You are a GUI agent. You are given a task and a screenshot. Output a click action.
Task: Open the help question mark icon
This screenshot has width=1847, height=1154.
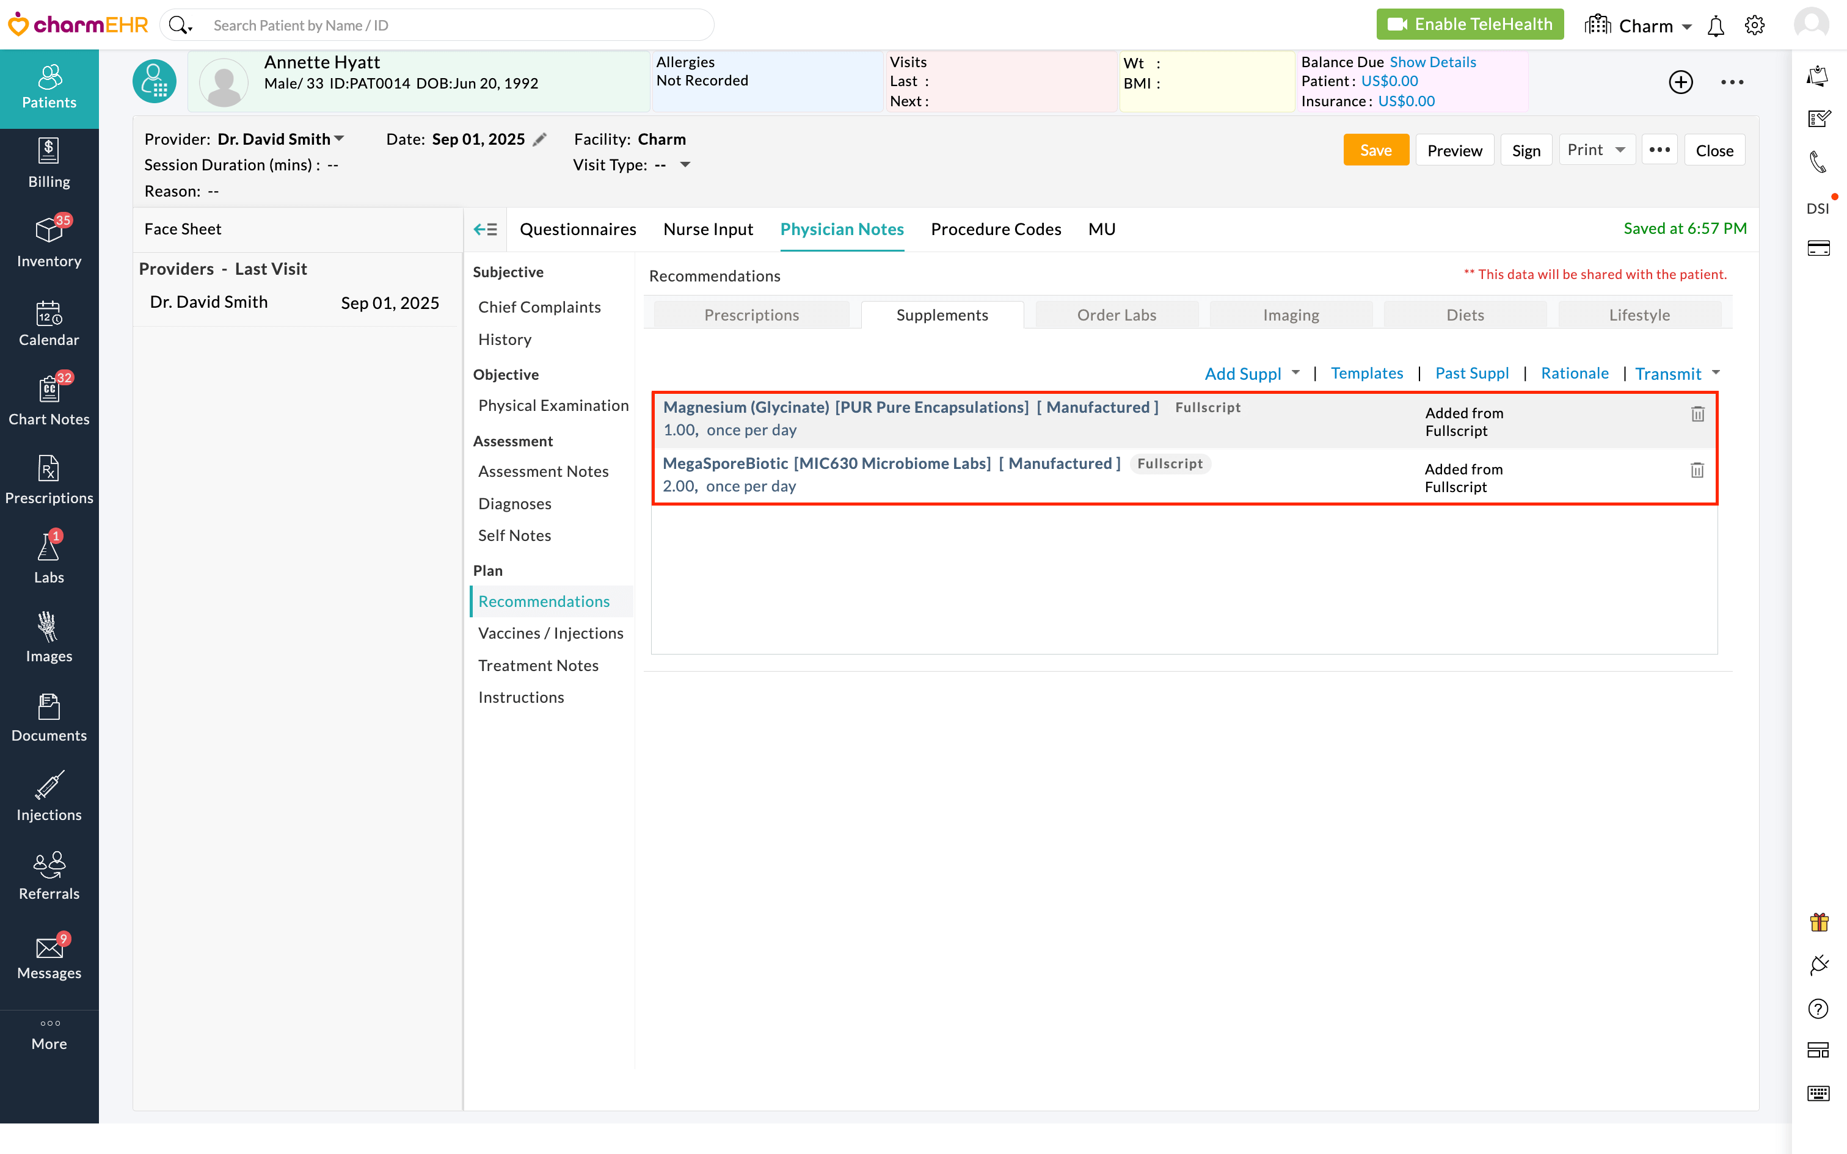coord(1818,1009)
